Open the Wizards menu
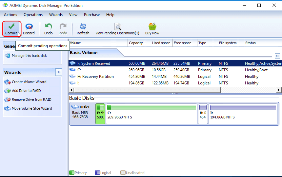The image size is (282, 177). [x=56, y=15]
